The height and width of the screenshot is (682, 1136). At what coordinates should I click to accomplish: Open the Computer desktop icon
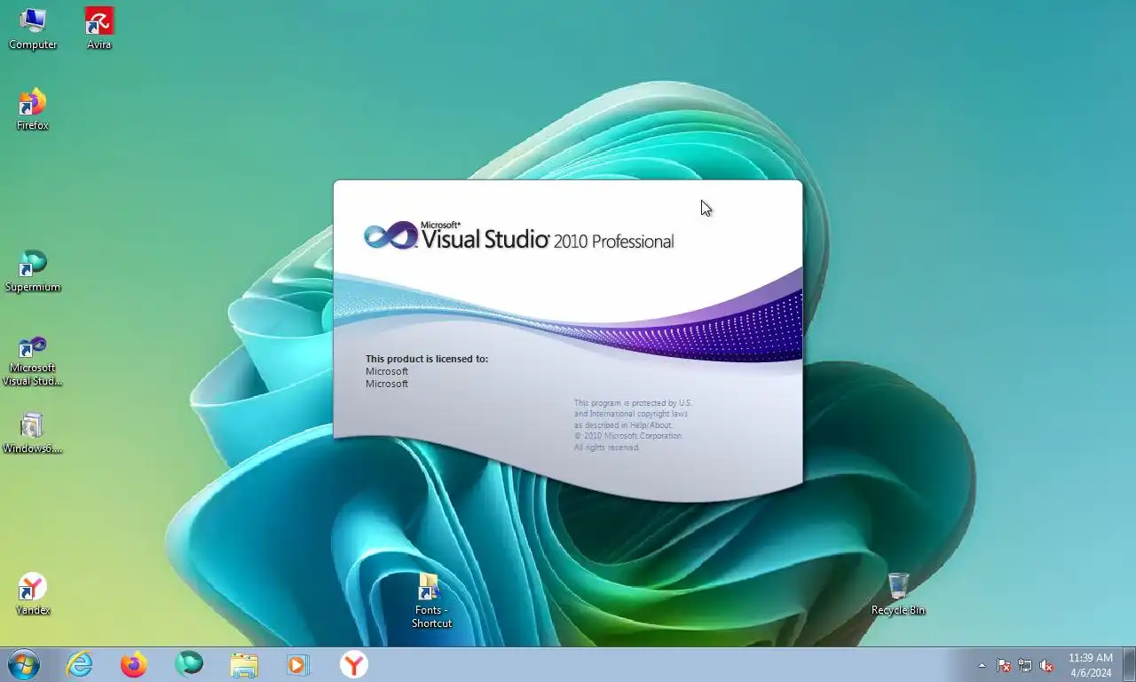tap(33, 28)
